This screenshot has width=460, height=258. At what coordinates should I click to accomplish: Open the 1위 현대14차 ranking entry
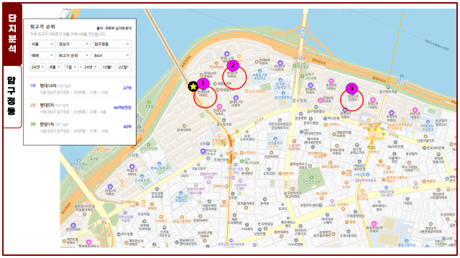(x=80, y=89)
